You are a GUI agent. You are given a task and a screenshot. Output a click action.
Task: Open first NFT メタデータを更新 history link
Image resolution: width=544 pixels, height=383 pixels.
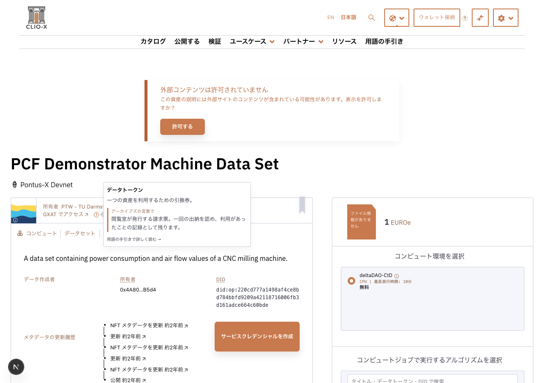(149, 325)
